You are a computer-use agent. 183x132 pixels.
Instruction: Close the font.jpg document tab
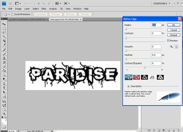pyautogui.click(x=80, y=19)
